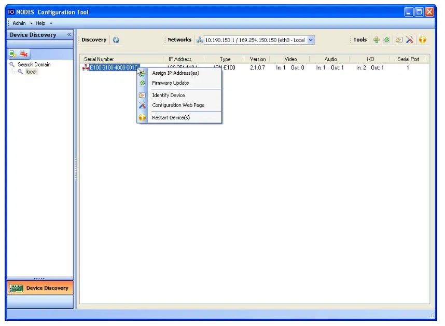Viewport: 445px width, 326px height.
Task: Click the device icon beside E100-3100-4000-001C
Action: coord(86,67)
